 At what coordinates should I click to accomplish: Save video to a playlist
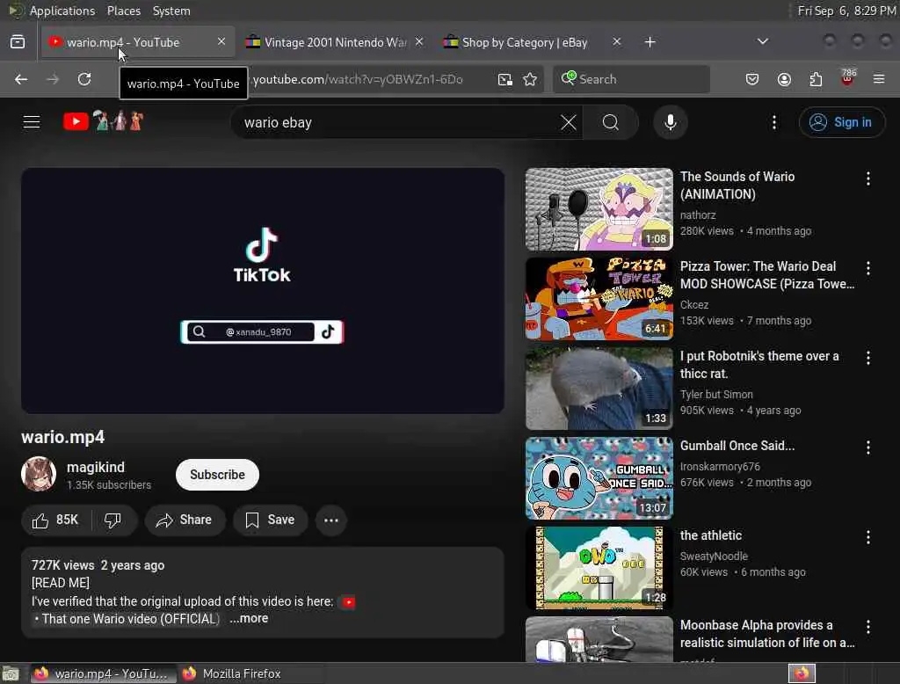click(x=270, y=520)
